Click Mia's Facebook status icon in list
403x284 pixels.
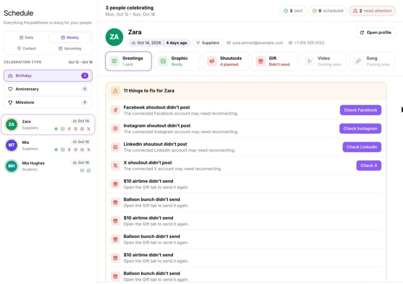(x=69, y=150)
